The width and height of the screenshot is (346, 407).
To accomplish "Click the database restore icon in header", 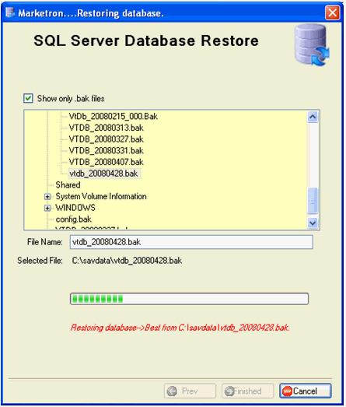I will [312, 44].
